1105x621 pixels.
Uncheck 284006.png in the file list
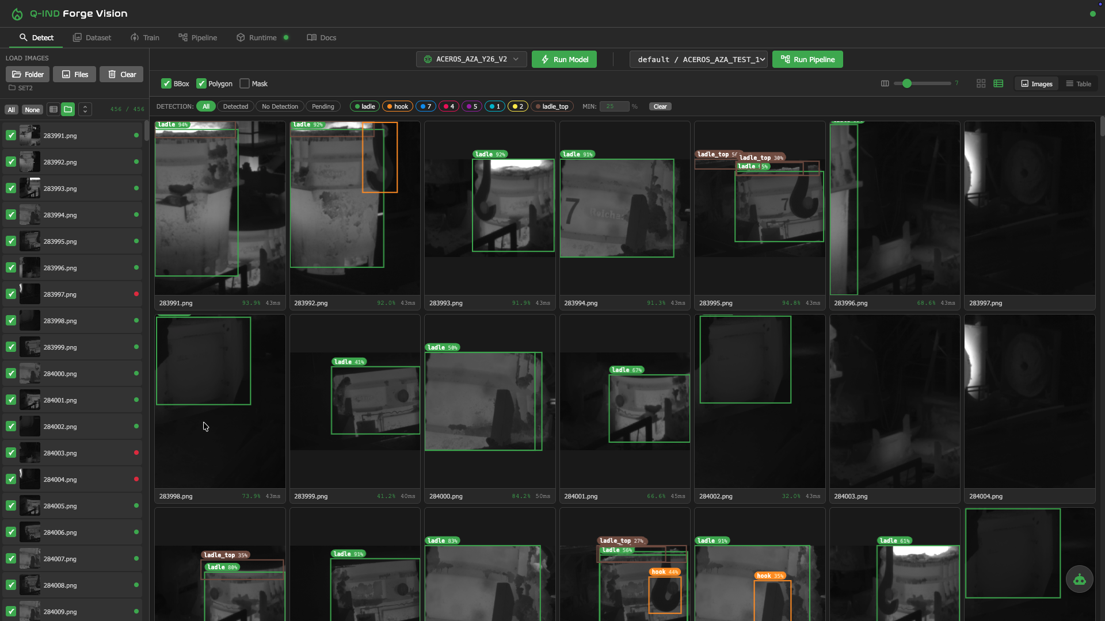click(11, 532)
